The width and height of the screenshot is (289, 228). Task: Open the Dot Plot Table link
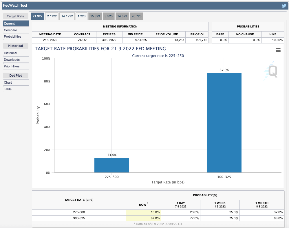click(x=16, y=89)
